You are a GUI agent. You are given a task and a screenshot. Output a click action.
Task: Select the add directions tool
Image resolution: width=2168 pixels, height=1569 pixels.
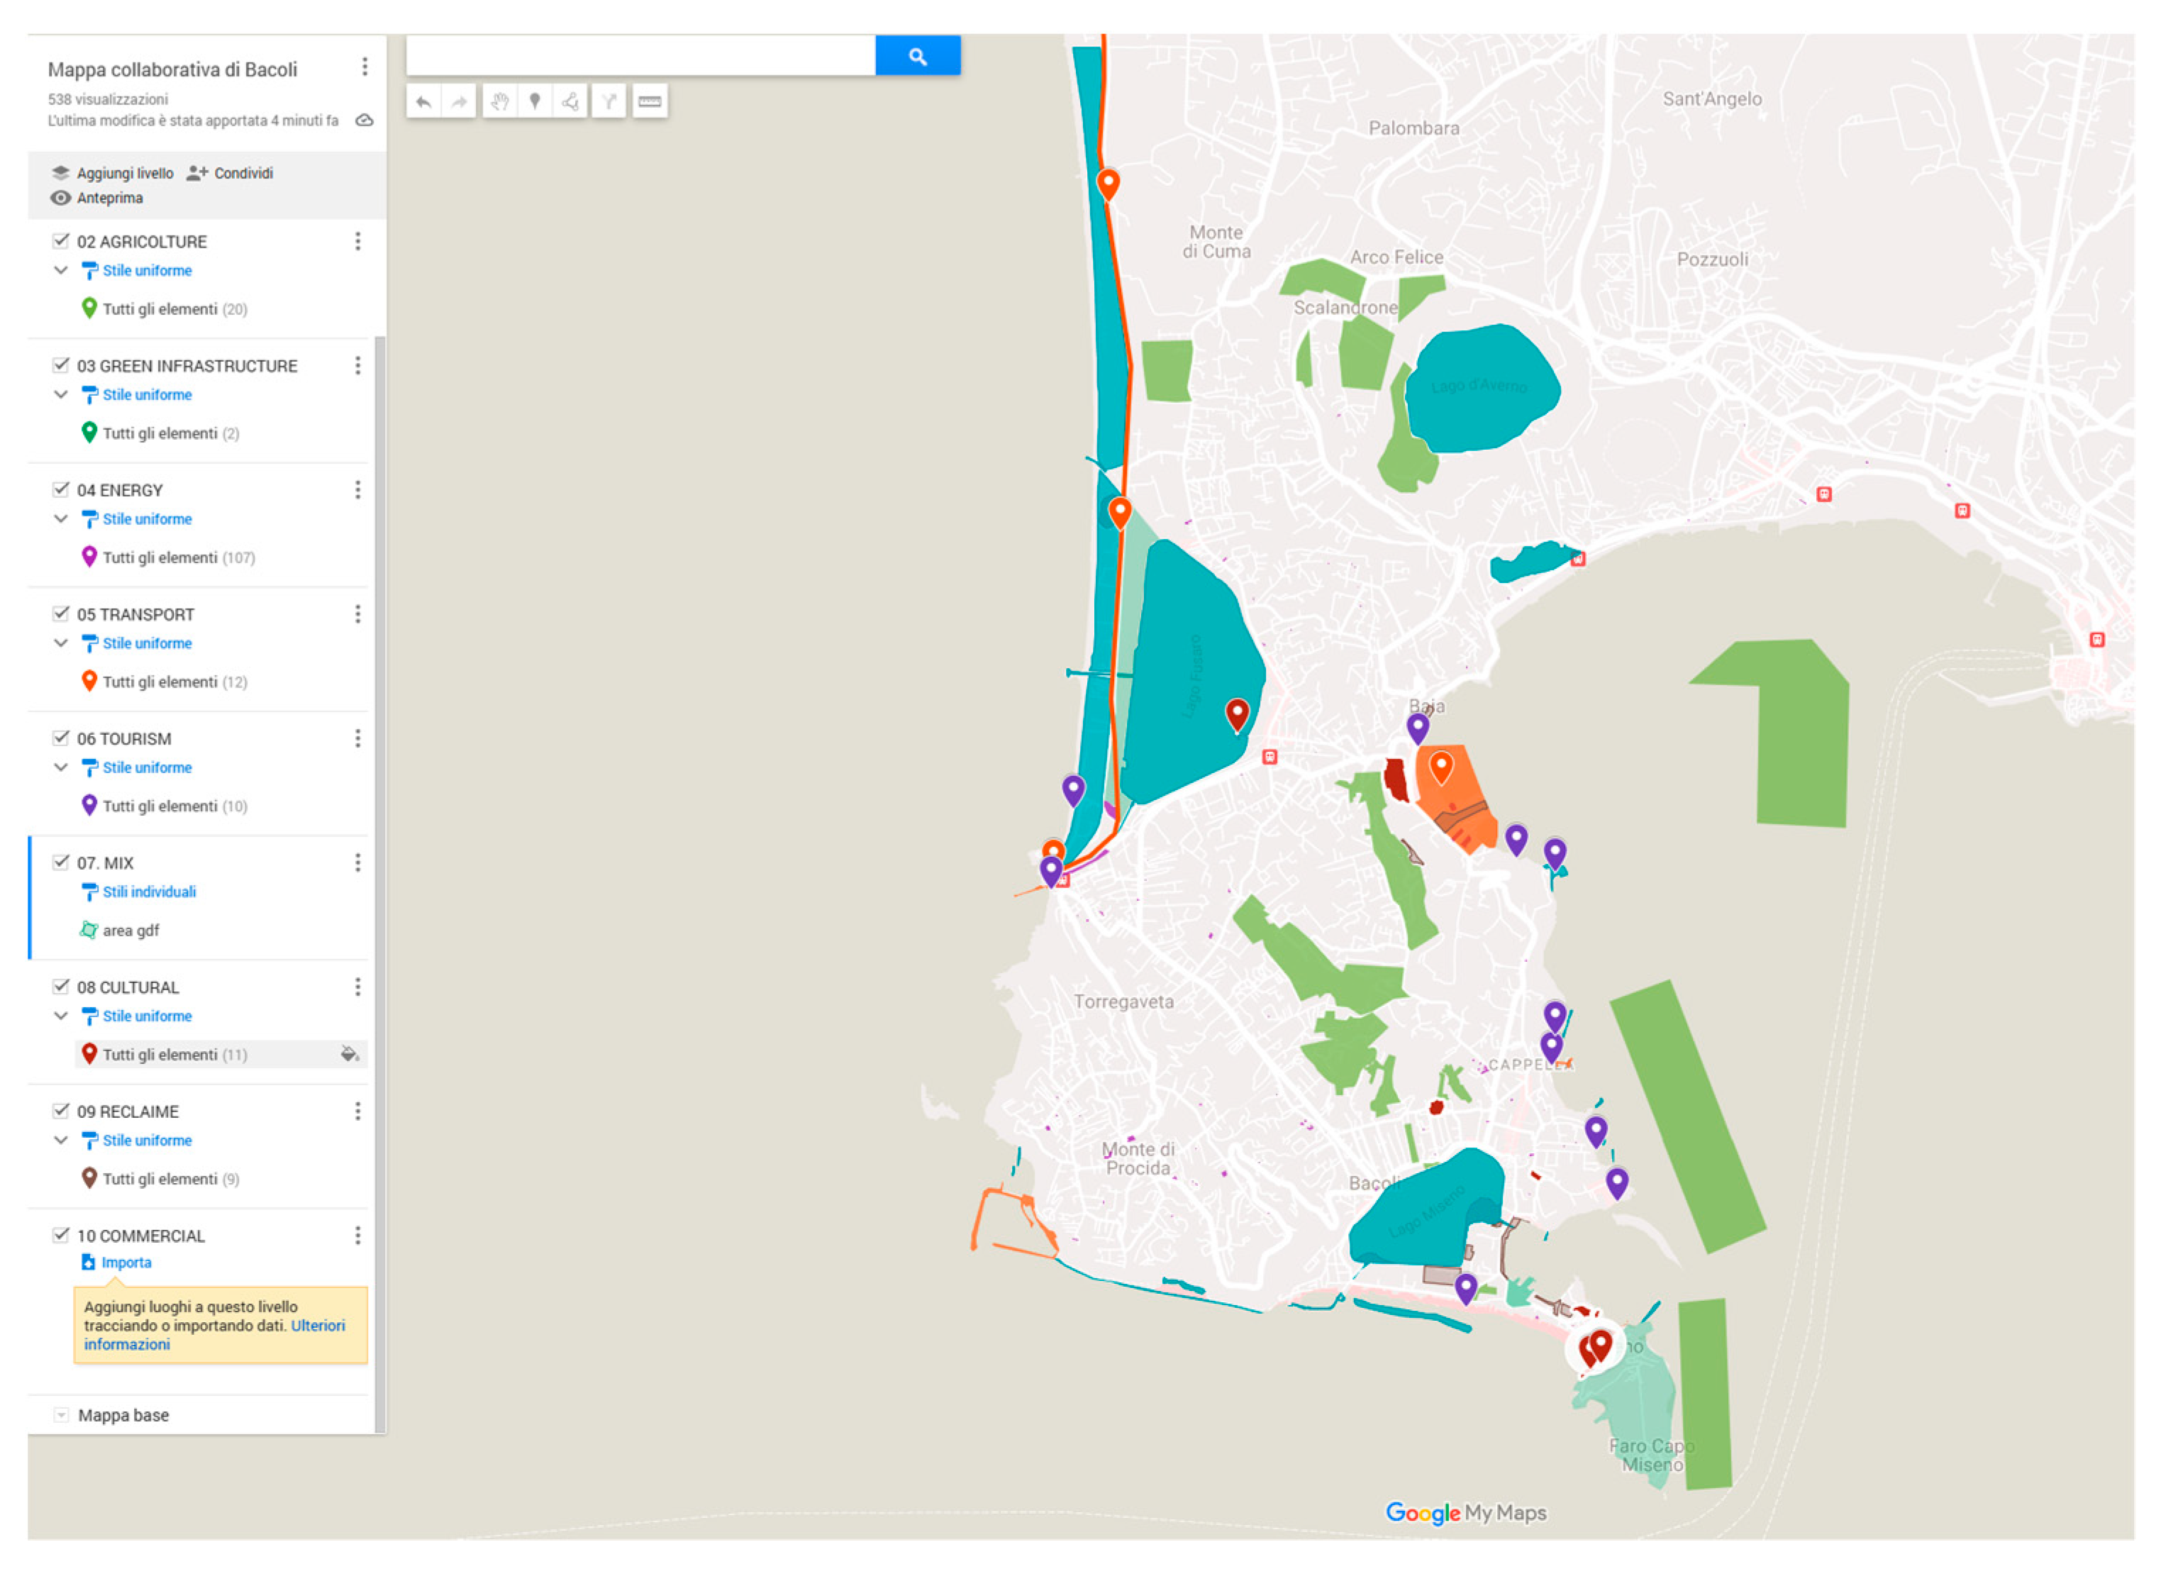point(608,101)
